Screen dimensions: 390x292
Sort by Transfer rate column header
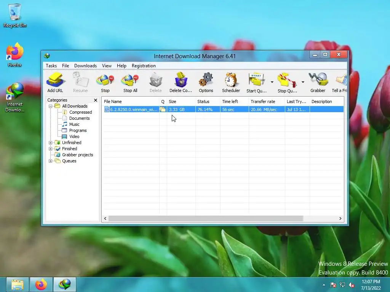(x=267, y=102)
